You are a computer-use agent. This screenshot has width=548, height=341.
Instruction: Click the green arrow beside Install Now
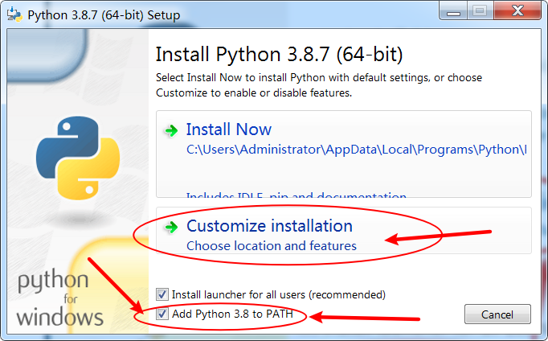(x=171, y=131)
